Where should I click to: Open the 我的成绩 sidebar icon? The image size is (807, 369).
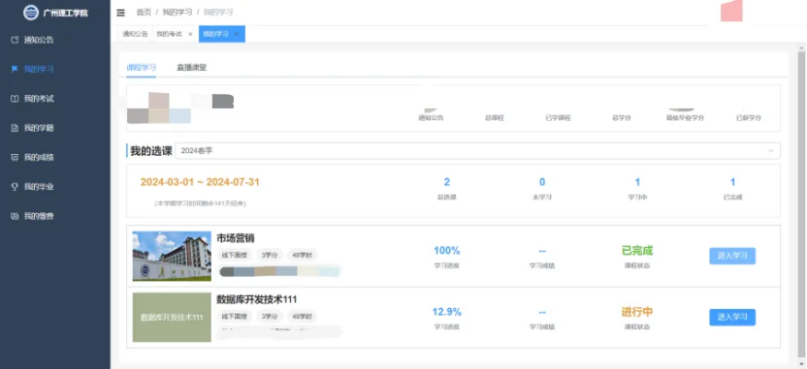15,157
